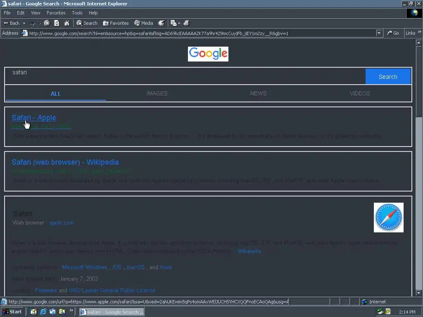The height and width of the screenshot is (317, 423).
Task: Click the Google search box containing safari
Action: click(185, 76)
